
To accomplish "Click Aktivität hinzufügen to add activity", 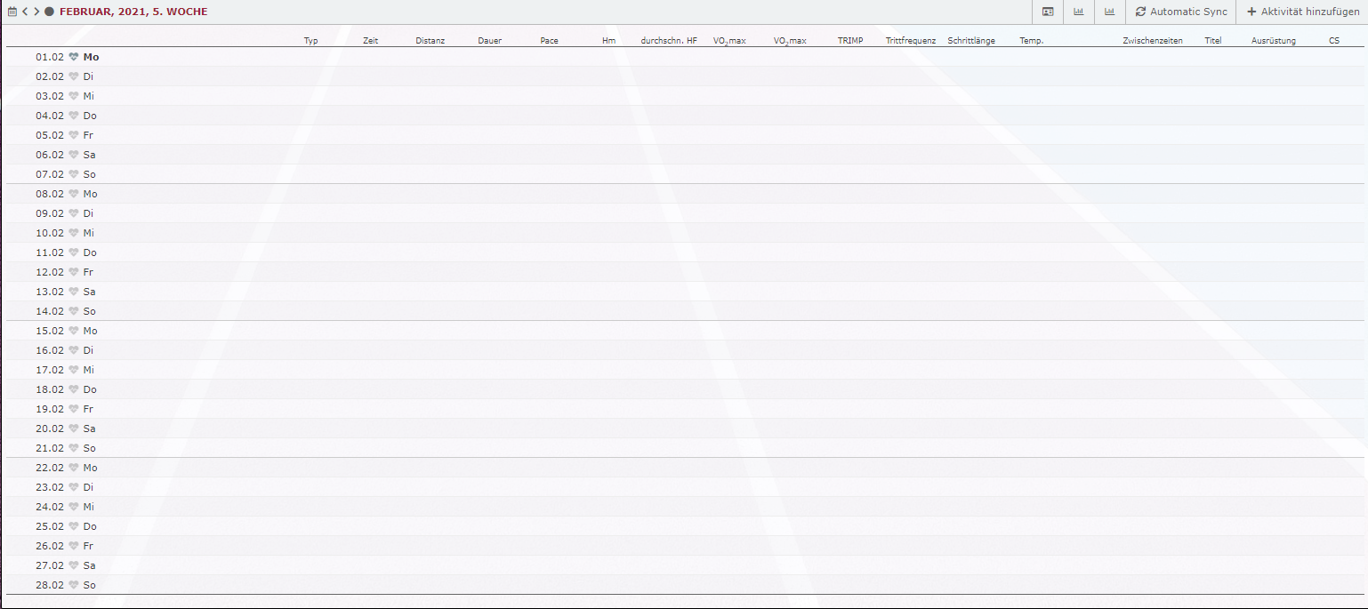I will point(1303,12).
